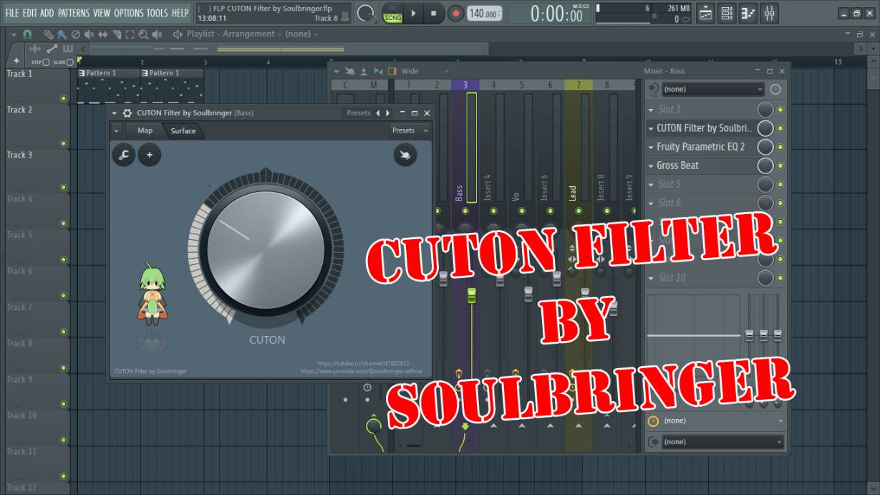Click the hand icon in CUTON plugin
Viewport: 880px width, 495px height.
[x=405, y=154]
